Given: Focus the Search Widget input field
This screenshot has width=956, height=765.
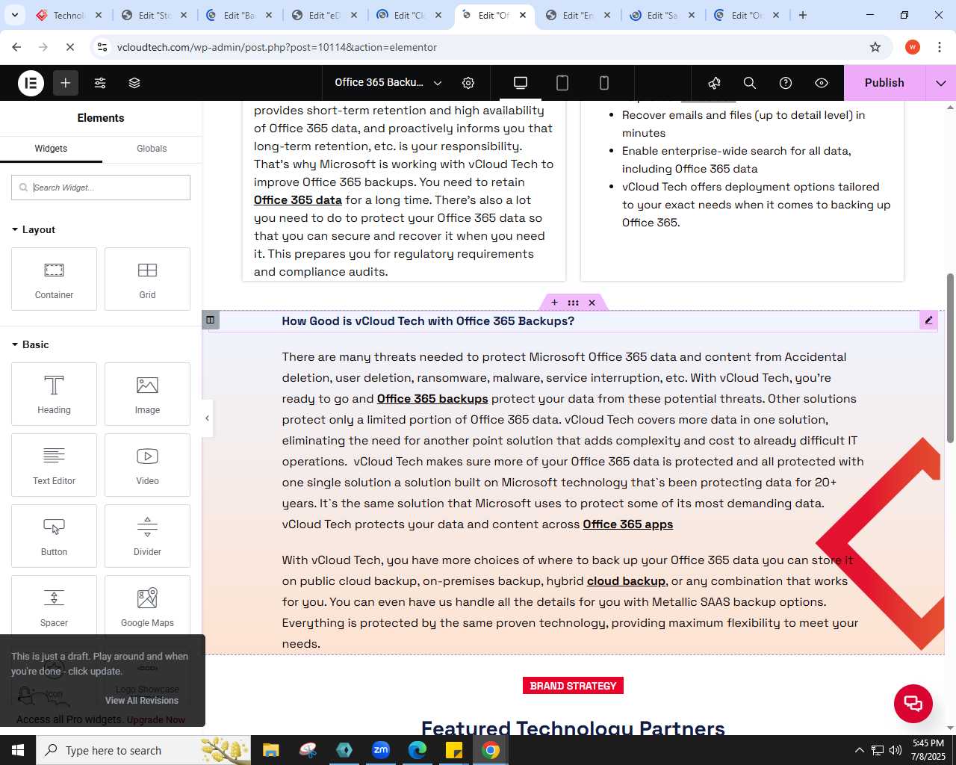Looking at the screenshot, I should 101,188.
